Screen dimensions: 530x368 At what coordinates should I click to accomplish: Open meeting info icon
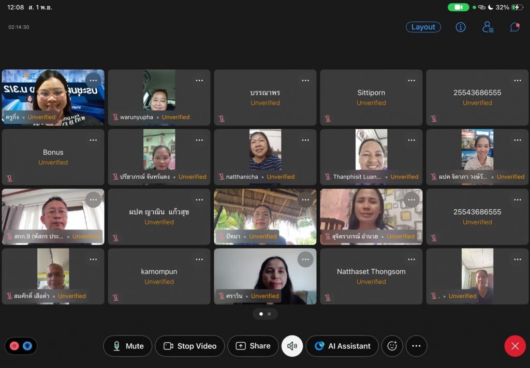pos(461,27)
